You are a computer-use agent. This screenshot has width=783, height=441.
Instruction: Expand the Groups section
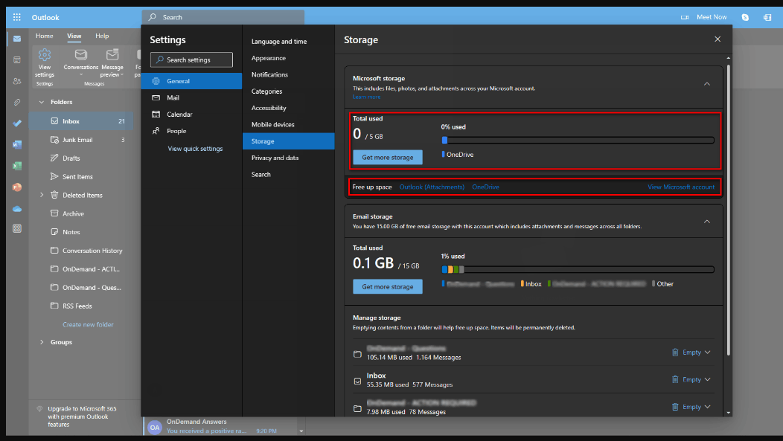click(42, 342)
